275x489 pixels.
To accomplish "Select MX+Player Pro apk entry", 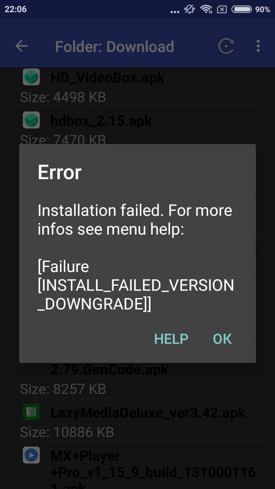I will [137, 466].
